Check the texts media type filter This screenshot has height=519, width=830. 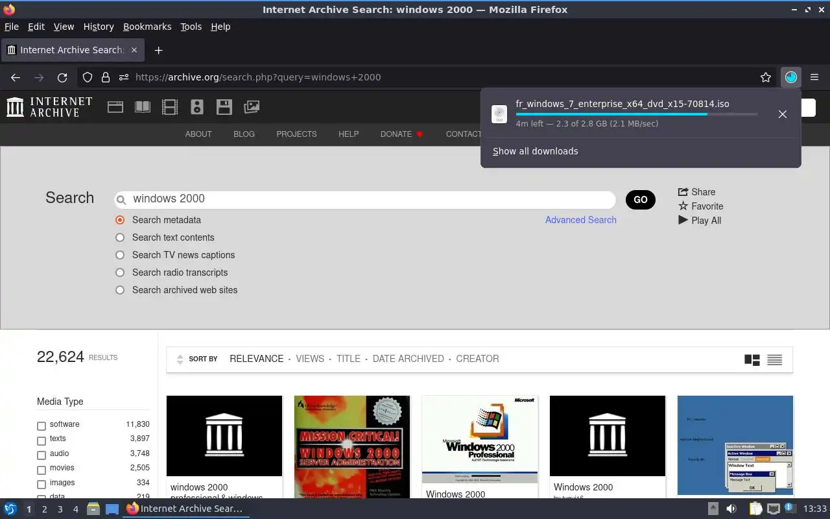tap(41, 441)
